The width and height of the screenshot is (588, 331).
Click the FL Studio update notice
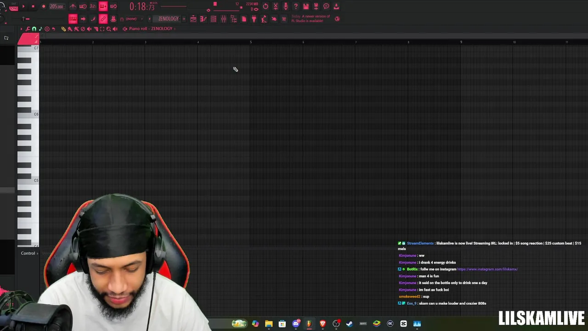coord(311,18)
